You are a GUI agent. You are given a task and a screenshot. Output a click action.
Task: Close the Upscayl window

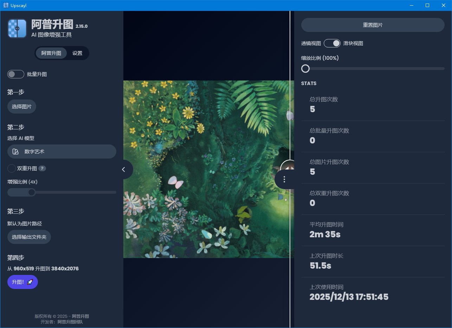(444, 5)
